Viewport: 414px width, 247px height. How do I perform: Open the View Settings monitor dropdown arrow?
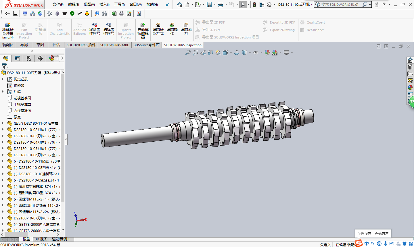click(292, 53)
